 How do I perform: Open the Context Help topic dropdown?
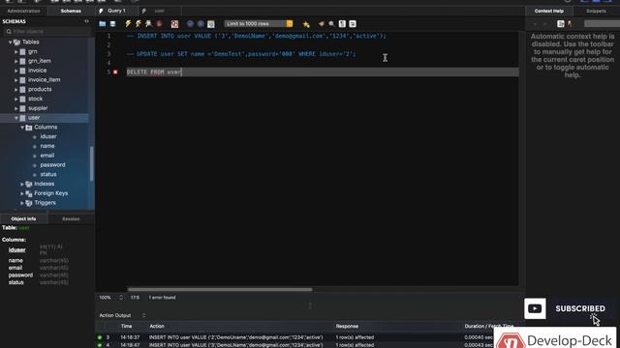coord(602,24)
